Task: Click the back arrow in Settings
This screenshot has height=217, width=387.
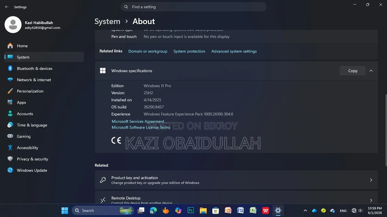Action: click(7, 7)
